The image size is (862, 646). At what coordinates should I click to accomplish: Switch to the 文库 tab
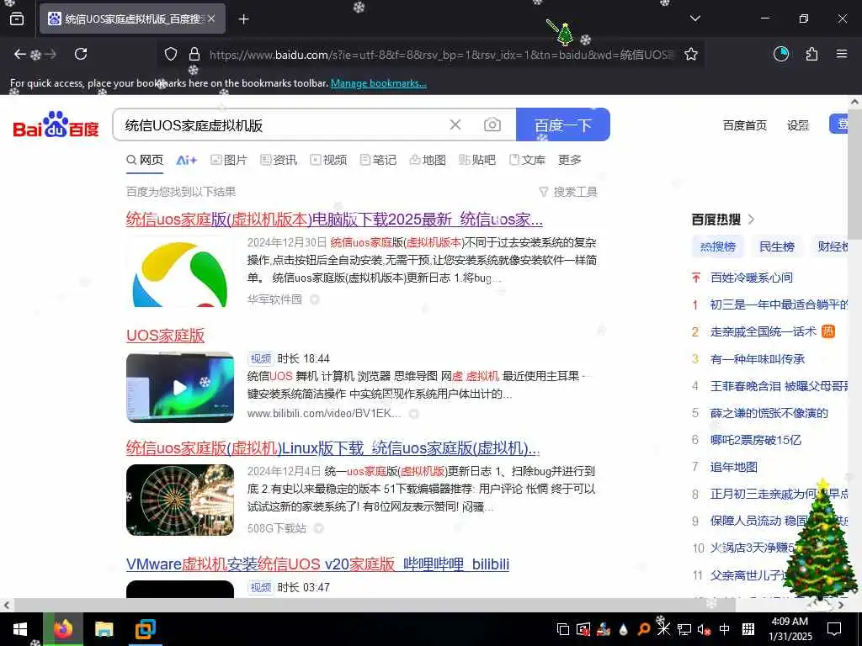point(527,160)
